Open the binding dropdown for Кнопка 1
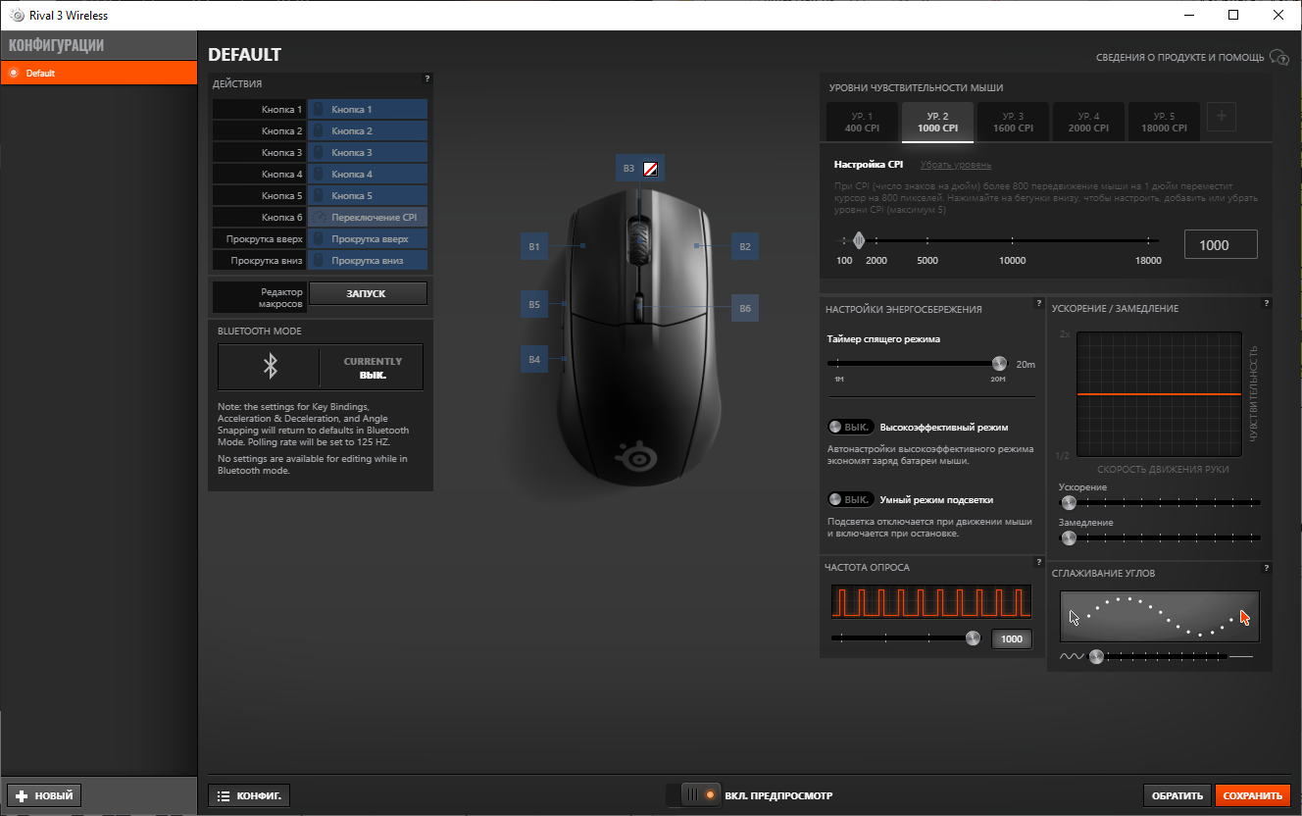Screen dimensions: 1302x816 (368, 110)
